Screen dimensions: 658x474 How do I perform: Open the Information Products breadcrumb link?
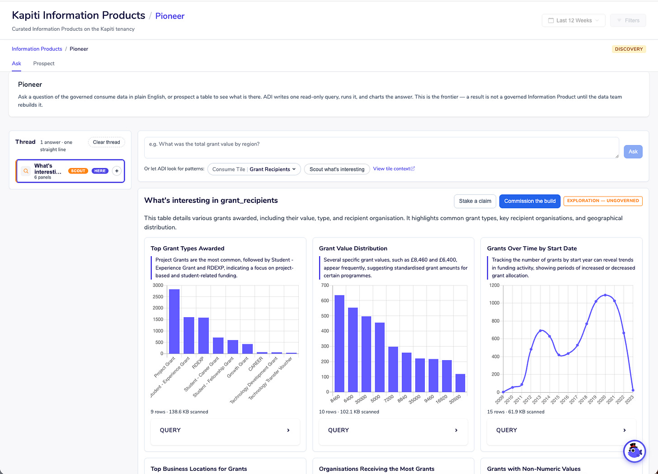[37, 49]
